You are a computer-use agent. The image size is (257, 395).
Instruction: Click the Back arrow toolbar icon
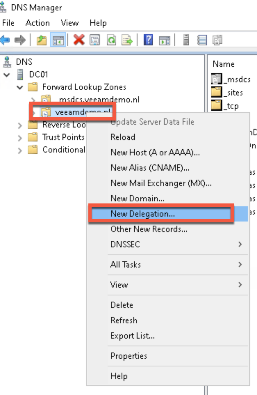5,40
